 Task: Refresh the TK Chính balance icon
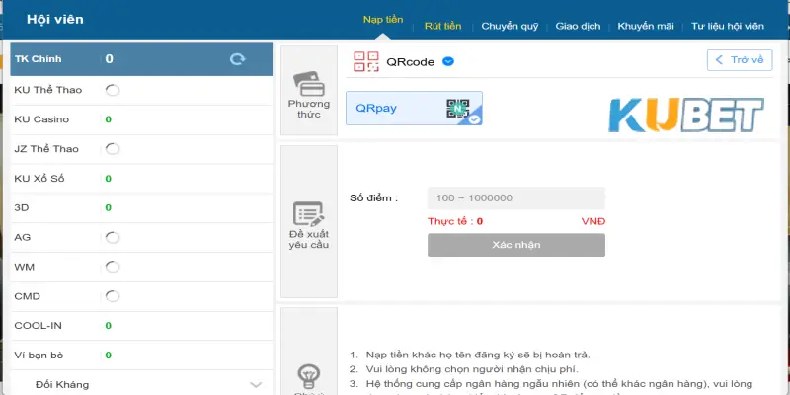click(x=237, y=59)
